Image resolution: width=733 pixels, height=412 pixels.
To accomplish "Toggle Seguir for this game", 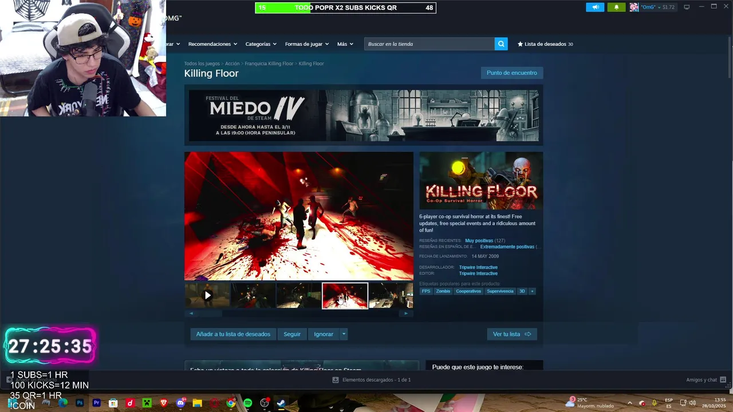I will point(292,334).
